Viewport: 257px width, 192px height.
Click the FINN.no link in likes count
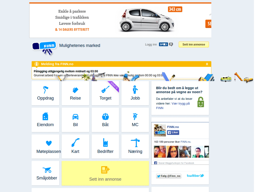[x=185, y=142]
